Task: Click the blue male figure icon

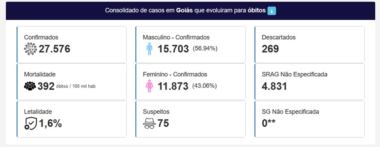Action: pos(150,49)
